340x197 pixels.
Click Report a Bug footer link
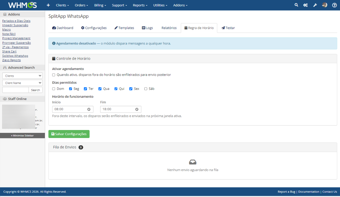point(286,192)
